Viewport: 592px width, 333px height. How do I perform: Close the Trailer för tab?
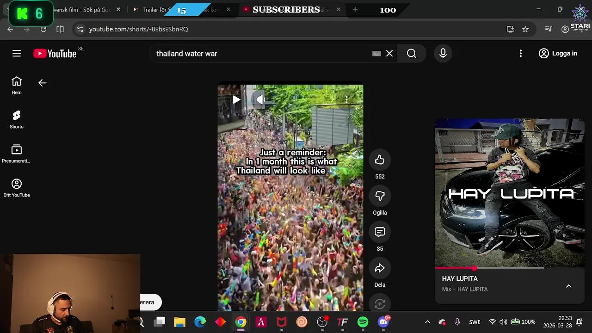tap(228, 9)
